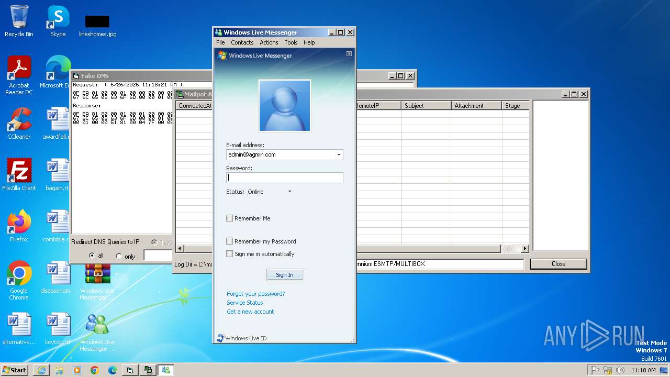Click the Close button in Mailpot window

tap(559, 264)
